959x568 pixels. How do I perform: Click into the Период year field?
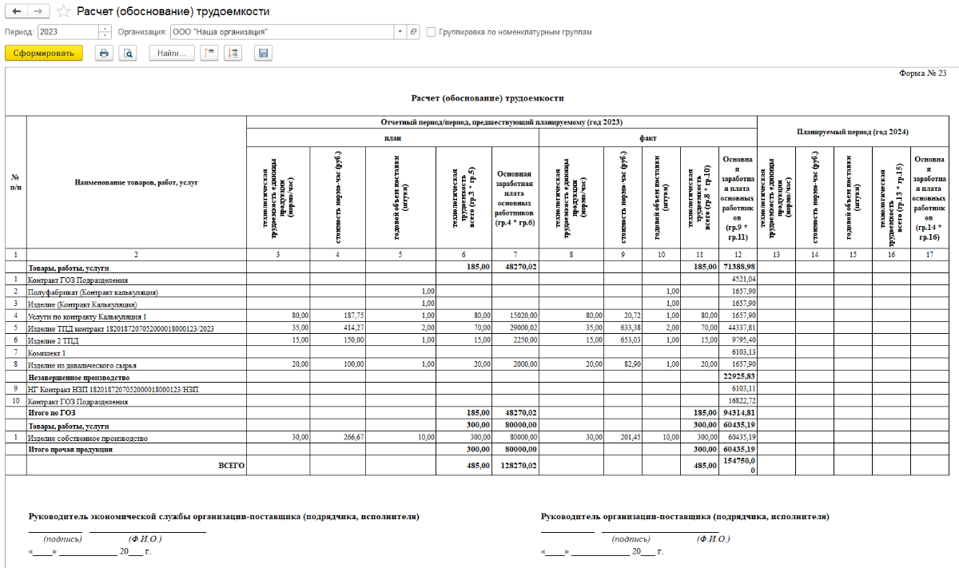(x=67, y=32)
